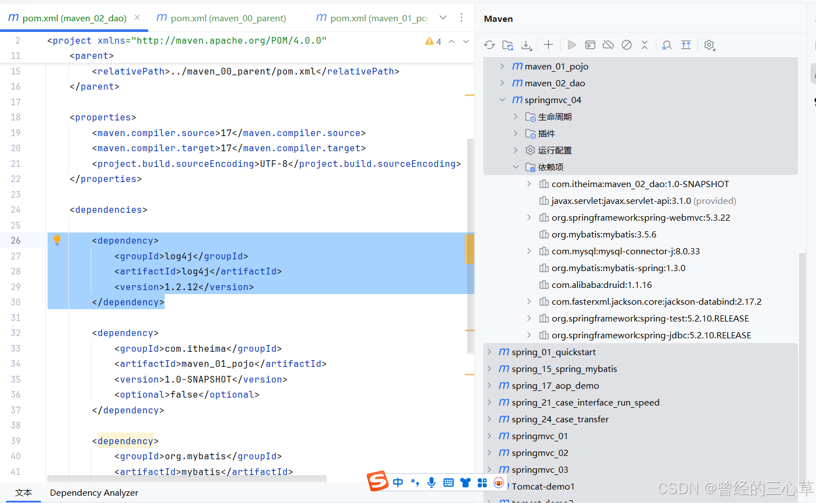Expand jackson-databind:2.17.2 dependency
The height and width of the screenshot is (503, 816).
point(529,301)
